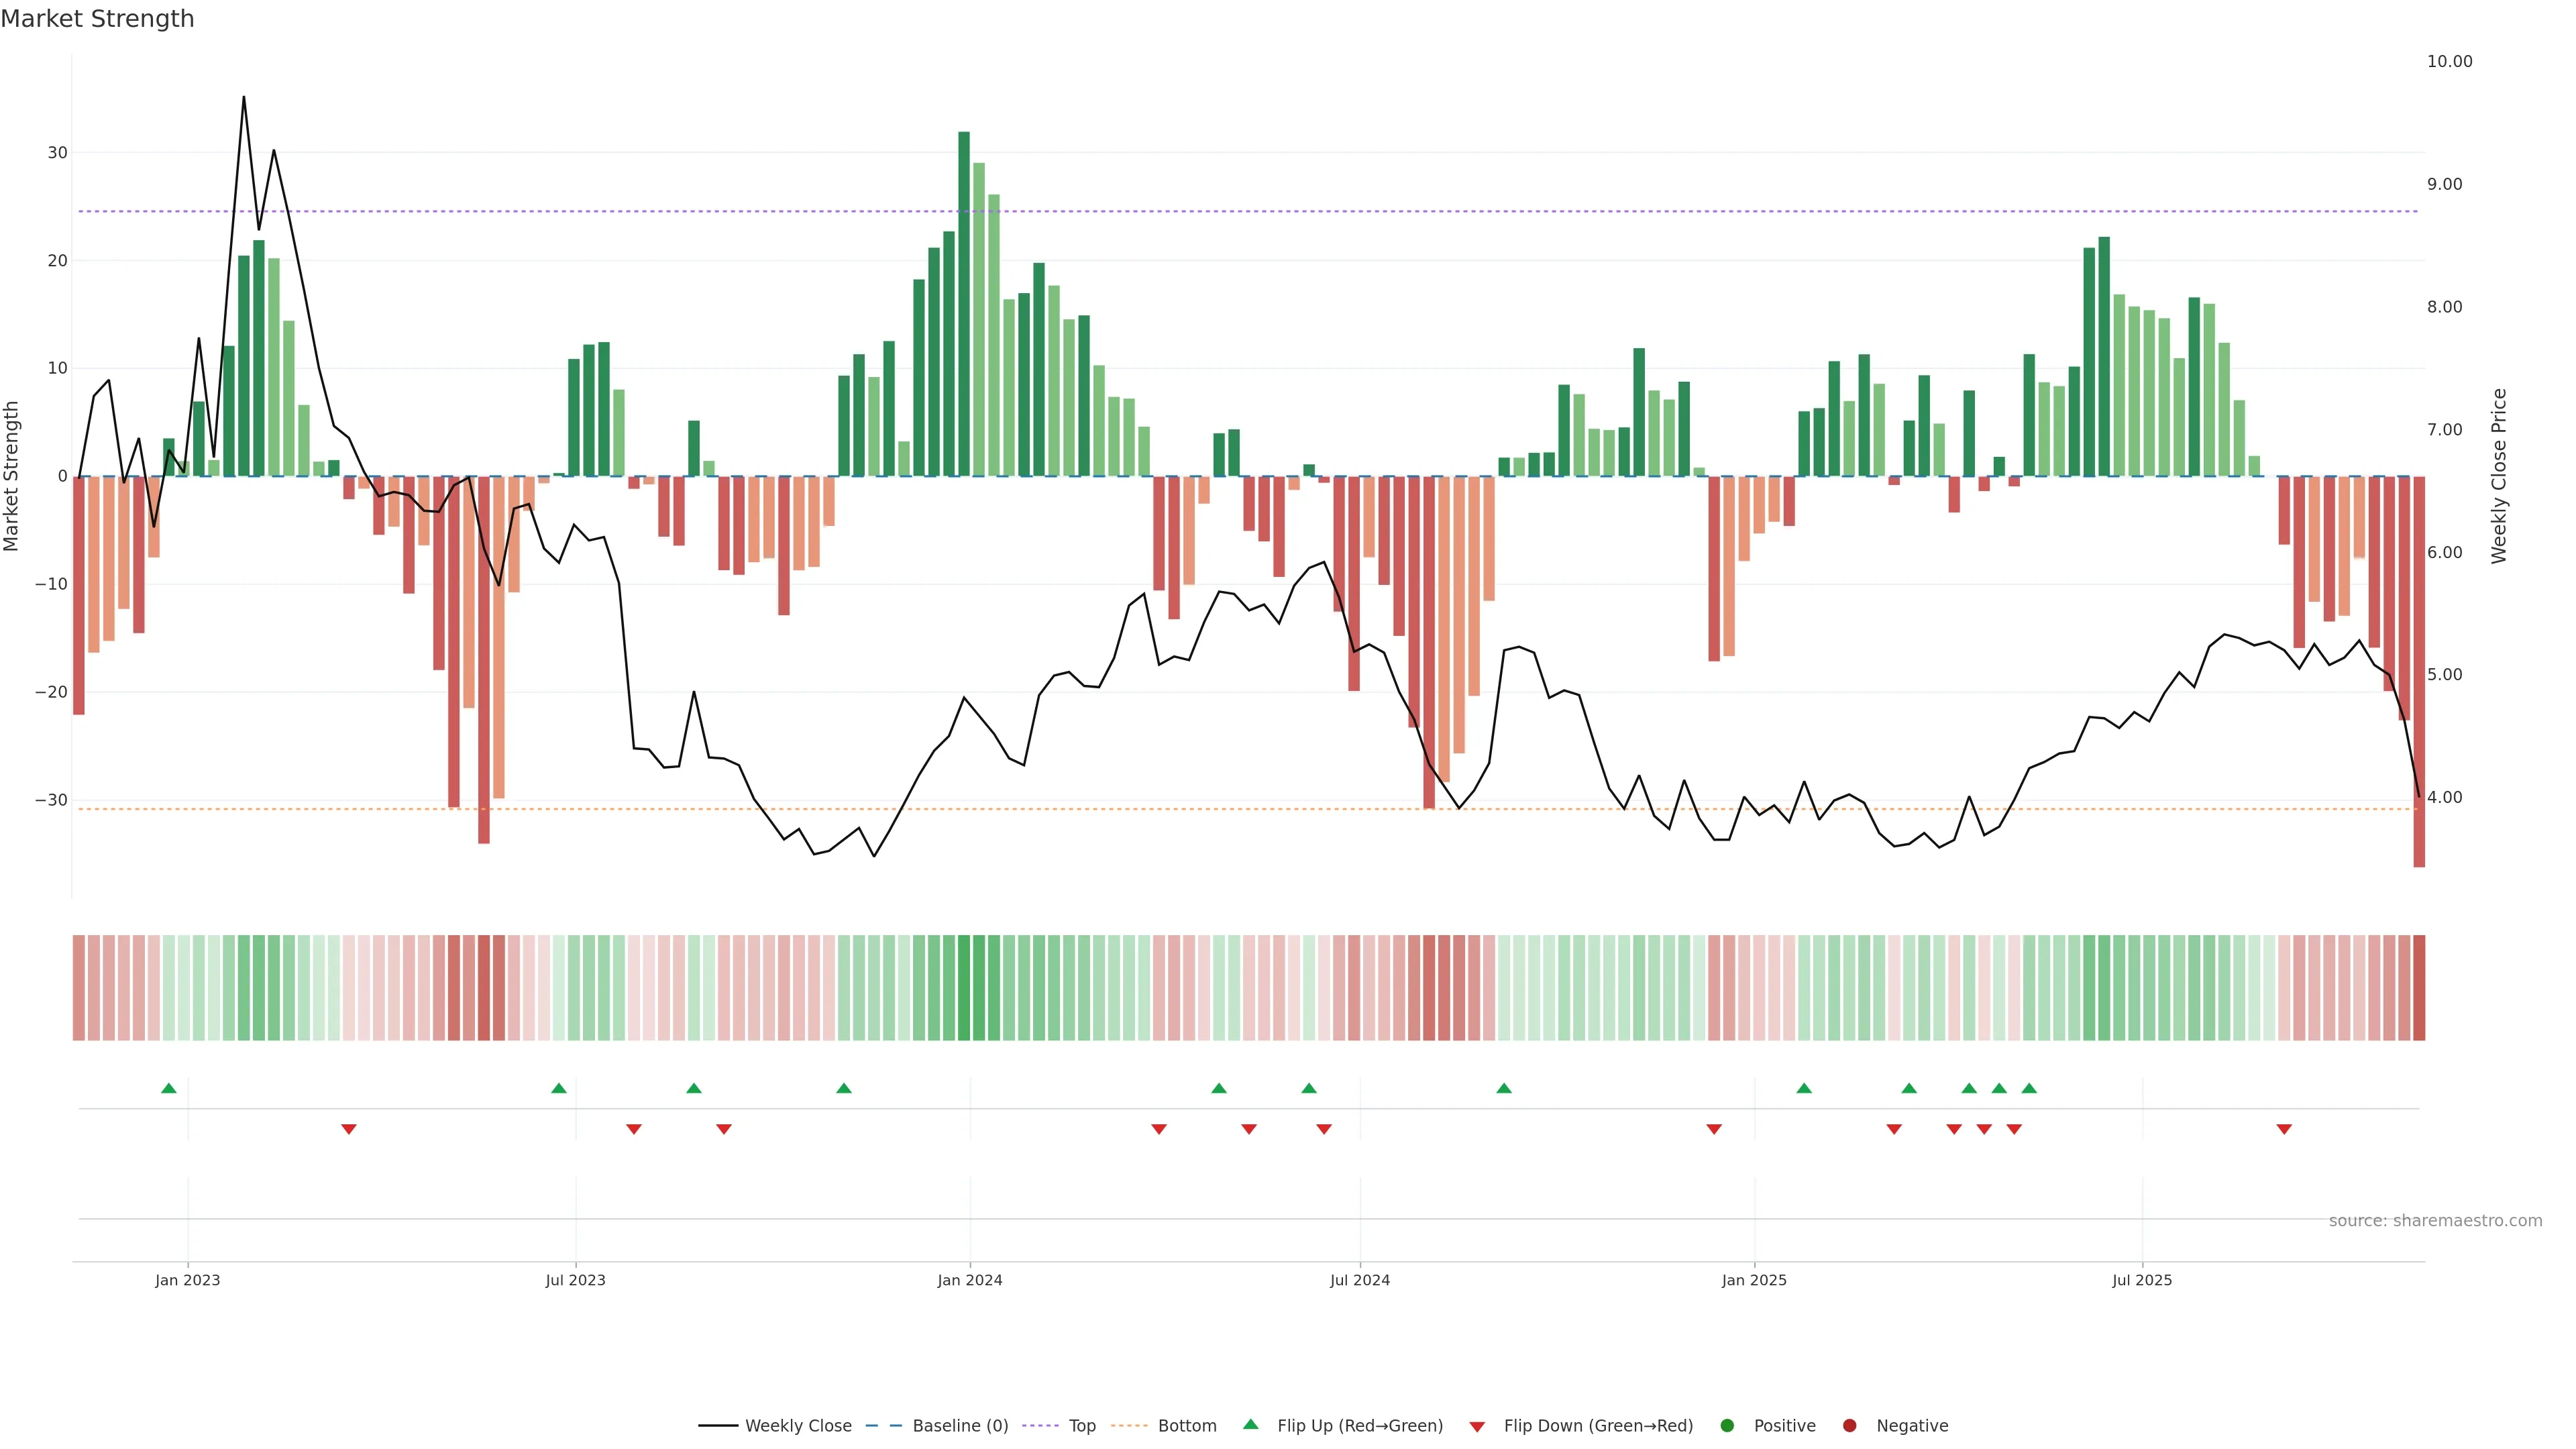The height and width of the screenshot is (1449, 2576).
Task: Click the Weekly Close price peak in early 2023
Action: [244, 98]
